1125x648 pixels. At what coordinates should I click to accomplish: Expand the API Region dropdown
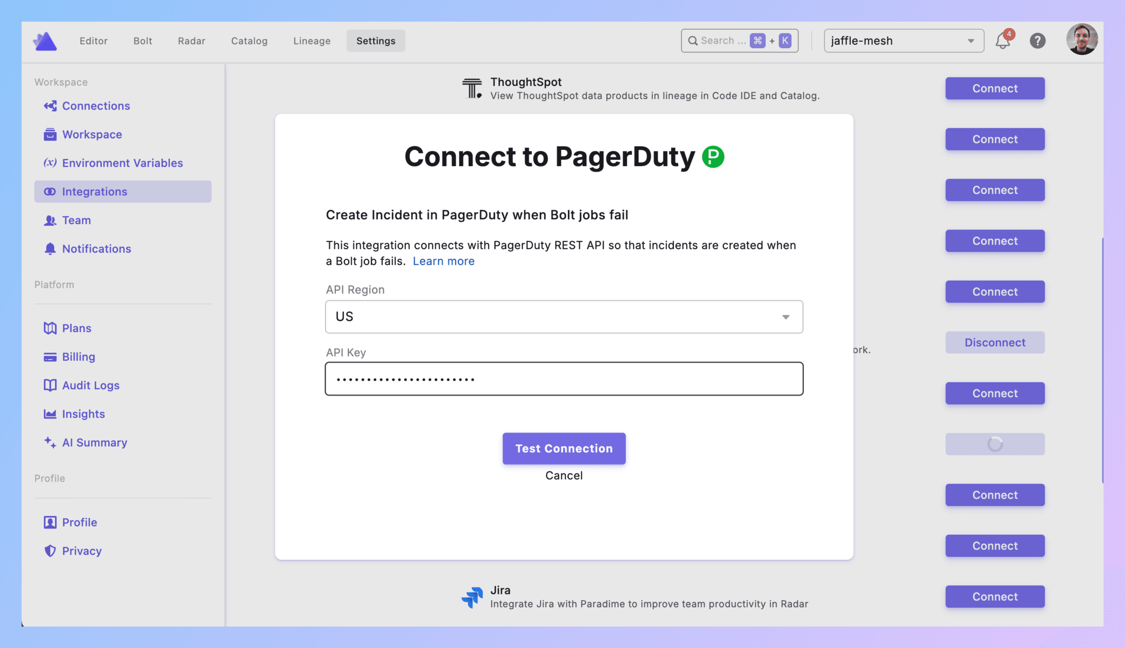[564, 317]
